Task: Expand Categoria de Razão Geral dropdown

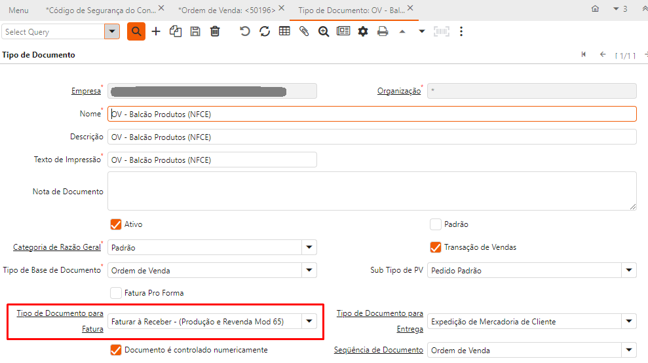Action: 309,247
